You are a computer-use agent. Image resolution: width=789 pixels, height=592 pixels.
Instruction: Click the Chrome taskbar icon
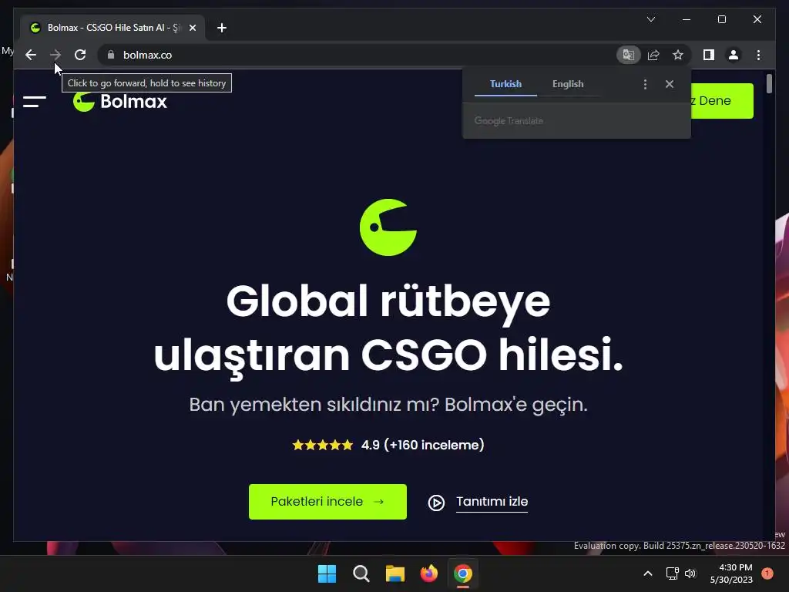pos(463,573)
